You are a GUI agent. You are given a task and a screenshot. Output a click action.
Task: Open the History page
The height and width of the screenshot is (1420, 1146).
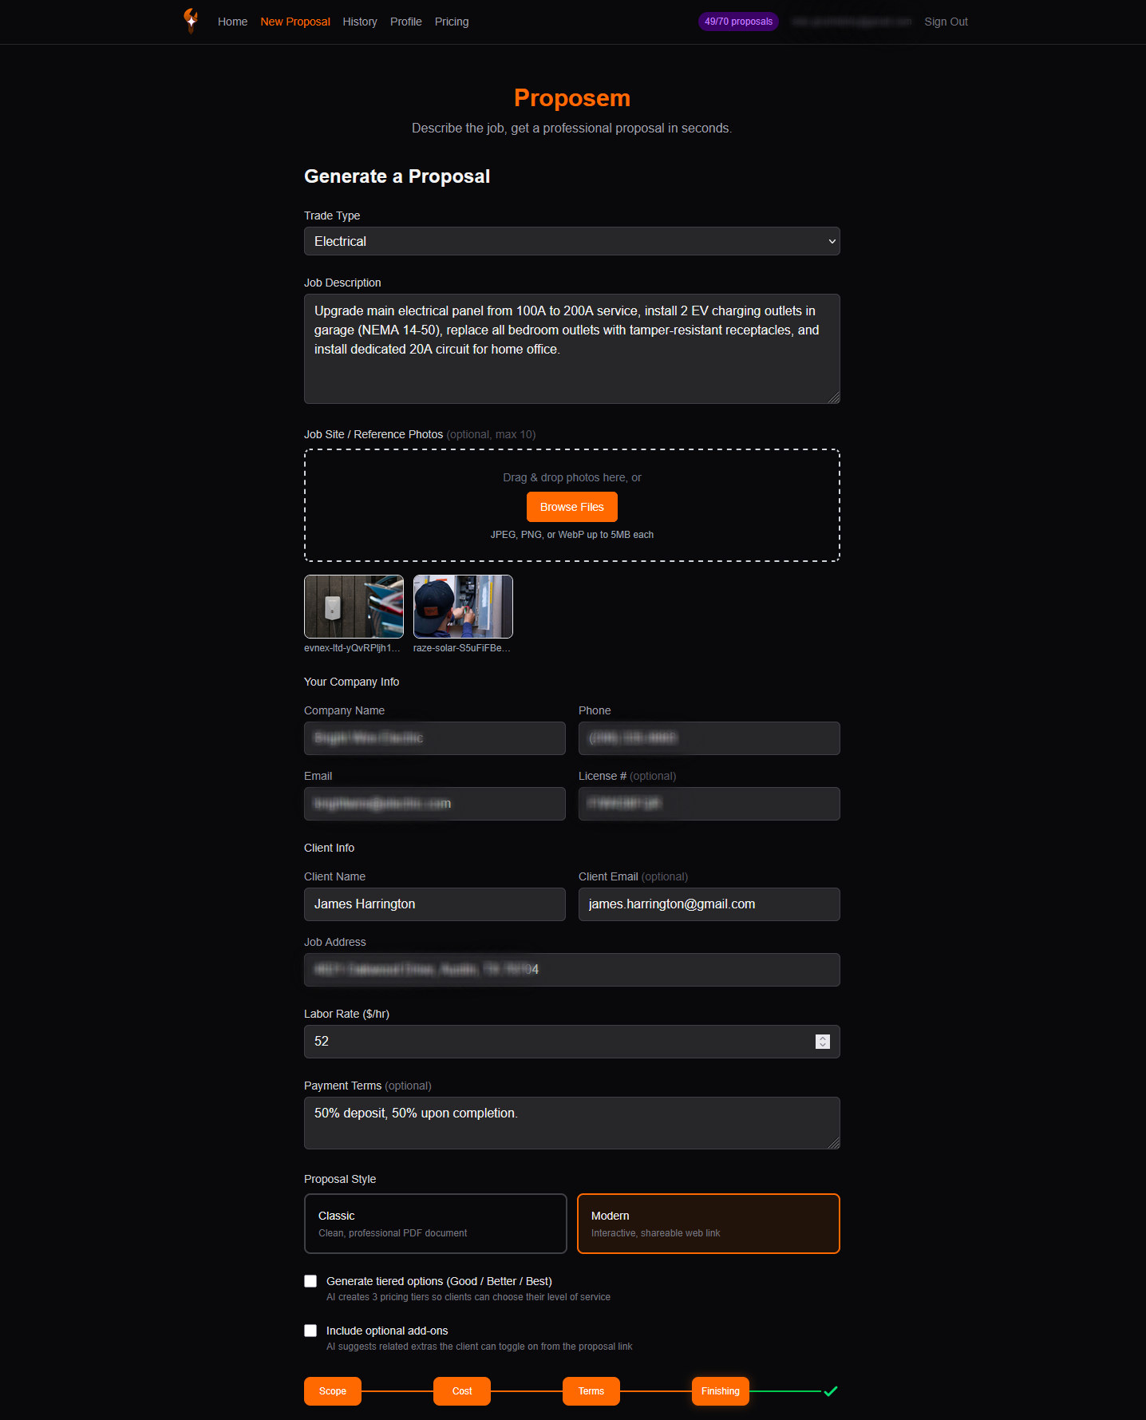[360, 22]
